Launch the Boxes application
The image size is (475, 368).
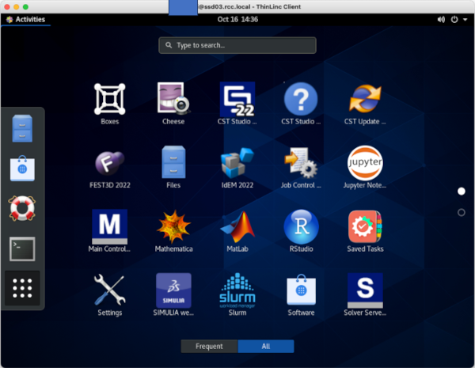pos(109,100)
